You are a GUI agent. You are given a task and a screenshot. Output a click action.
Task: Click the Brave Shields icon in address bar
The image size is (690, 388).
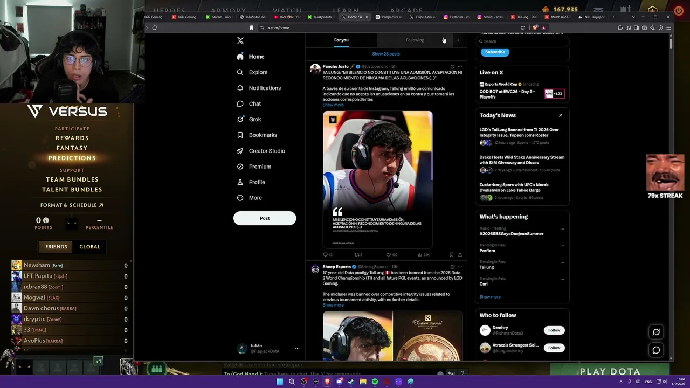click(535, 27)
